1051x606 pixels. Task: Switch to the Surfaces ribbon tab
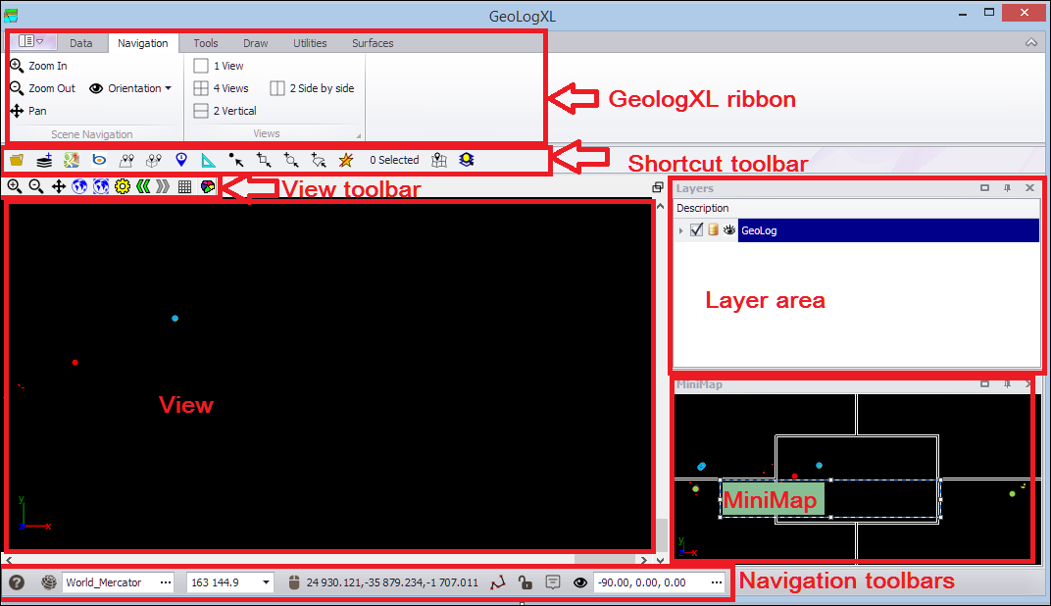(373, 43)
